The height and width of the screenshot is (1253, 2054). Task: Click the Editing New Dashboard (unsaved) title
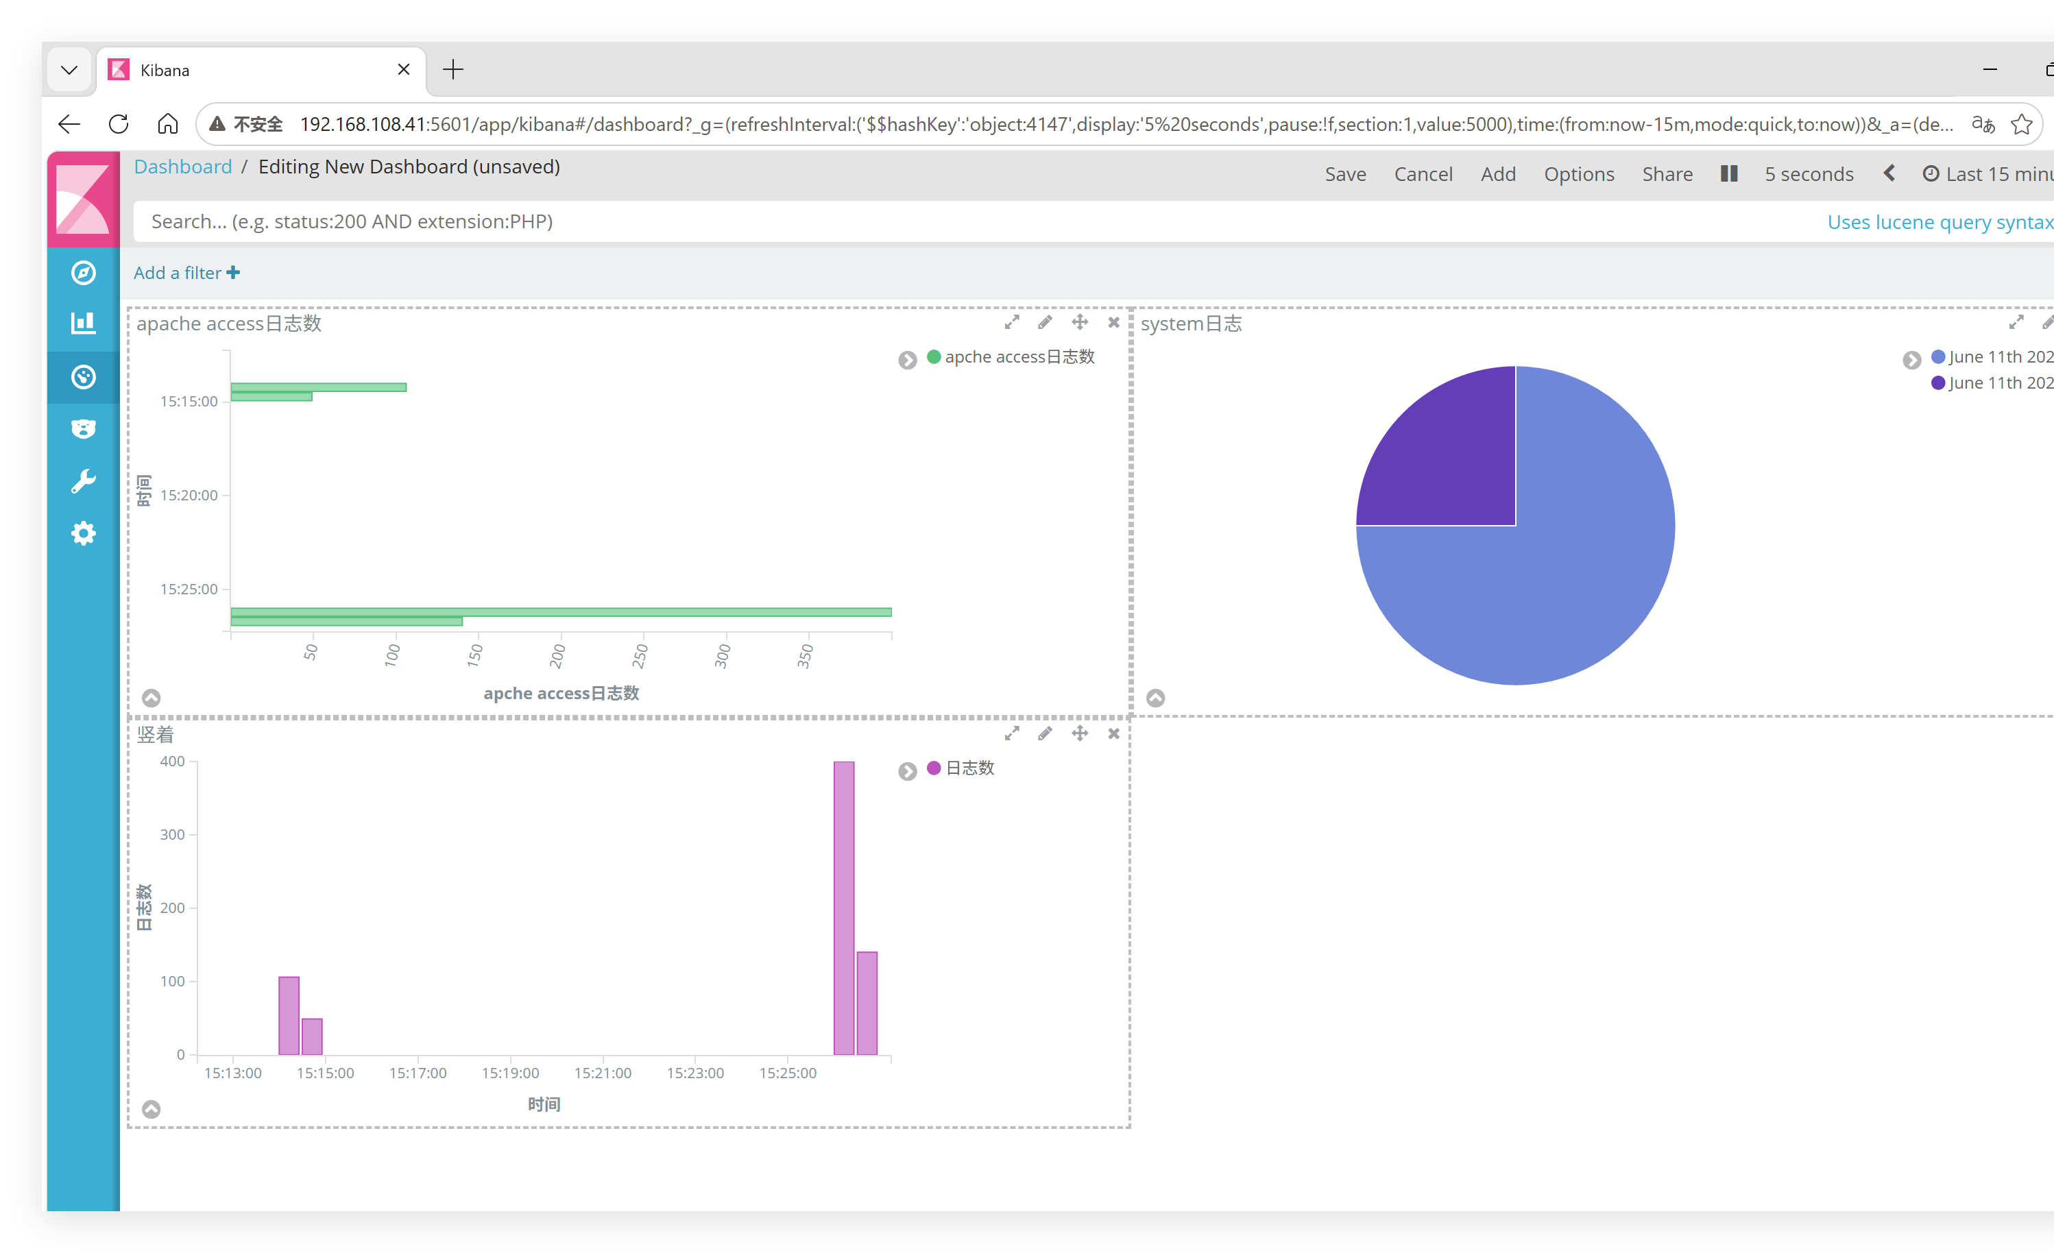[x=409, y=167]
